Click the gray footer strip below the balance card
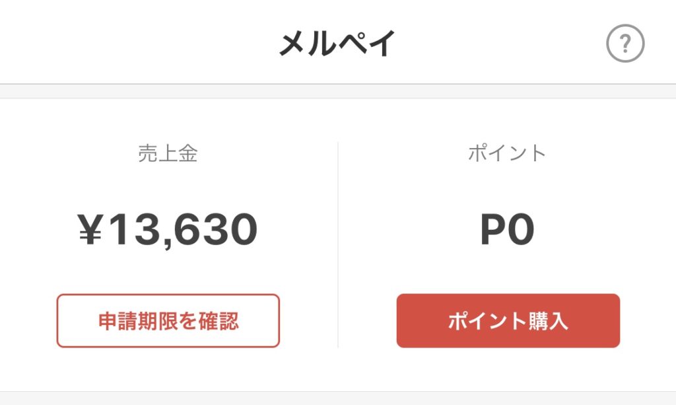 (338, 398)
